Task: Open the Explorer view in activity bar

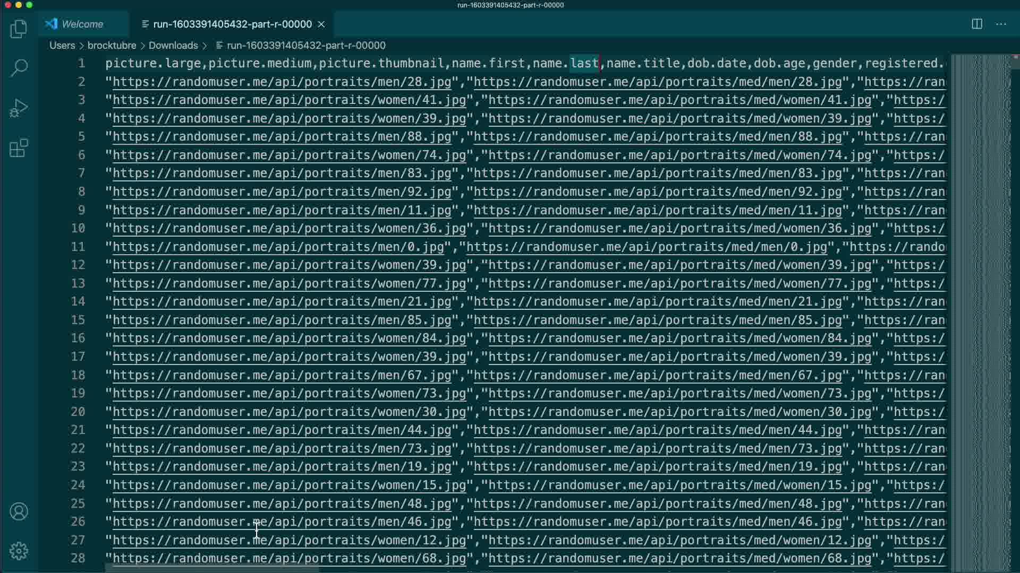Action: pyautogui.click(x=19, y=29)
